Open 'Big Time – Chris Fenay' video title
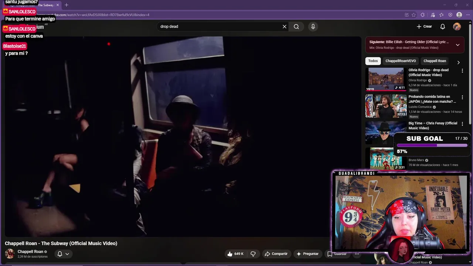The height and width of the screenshot is (266, 473). point(433,126)
